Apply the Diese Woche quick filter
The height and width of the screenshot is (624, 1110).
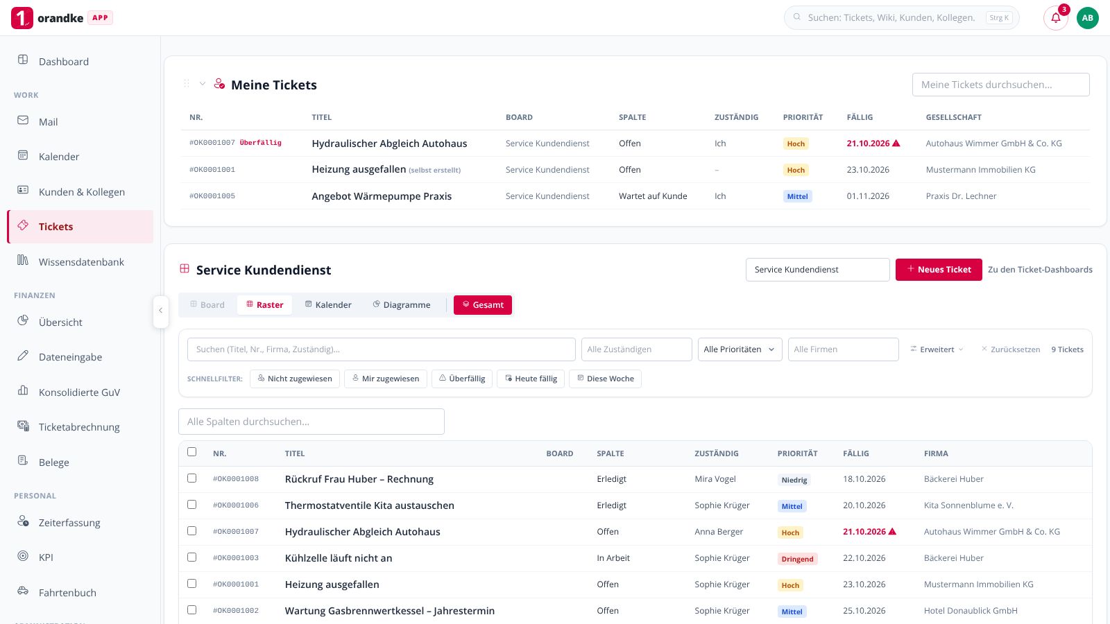tap(605, 379)
